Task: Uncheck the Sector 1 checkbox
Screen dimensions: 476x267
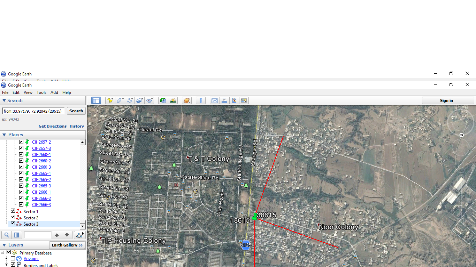Action: [13, 211]
